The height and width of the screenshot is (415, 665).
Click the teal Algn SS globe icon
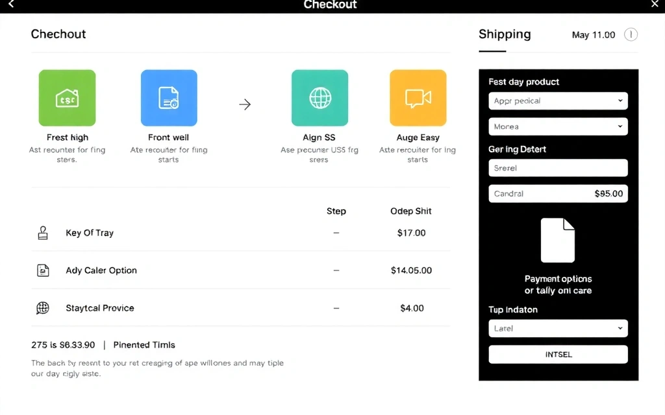pos(320,97)
